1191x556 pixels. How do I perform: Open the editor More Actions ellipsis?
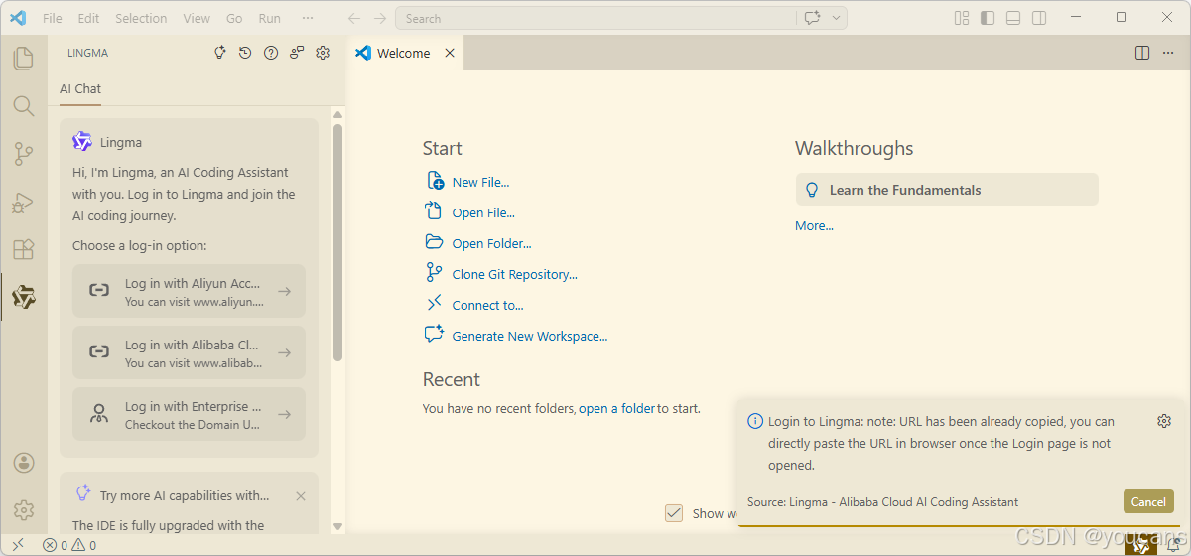(x=1169, y=53)
